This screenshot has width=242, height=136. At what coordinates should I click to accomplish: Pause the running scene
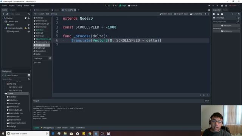213,6
